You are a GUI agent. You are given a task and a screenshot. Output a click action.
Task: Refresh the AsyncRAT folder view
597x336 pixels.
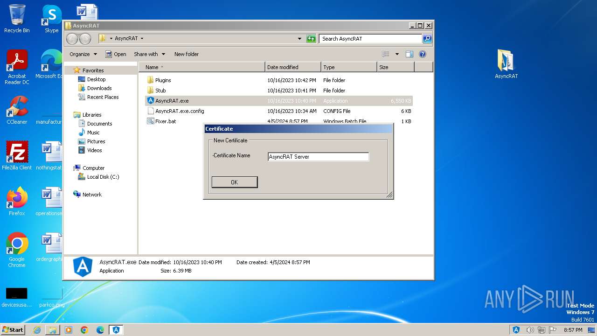point(311,39)
